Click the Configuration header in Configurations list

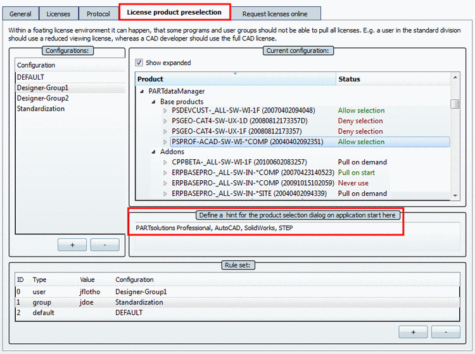[x=36, y=65]
